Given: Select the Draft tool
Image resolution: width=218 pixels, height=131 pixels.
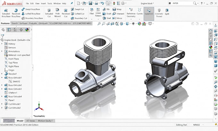Looking at the screenshot, I should click(x=107, y=14).
